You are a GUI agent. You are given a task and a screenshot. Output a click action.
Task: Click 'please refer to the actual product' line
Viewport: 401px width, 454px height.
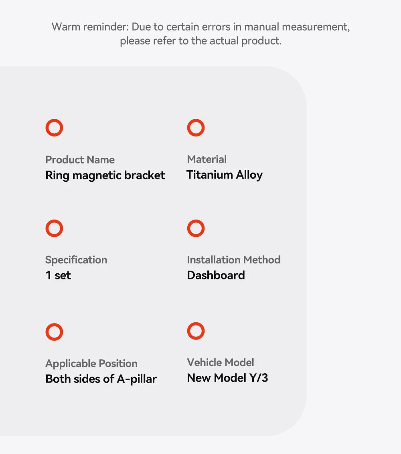click(200, 41)
